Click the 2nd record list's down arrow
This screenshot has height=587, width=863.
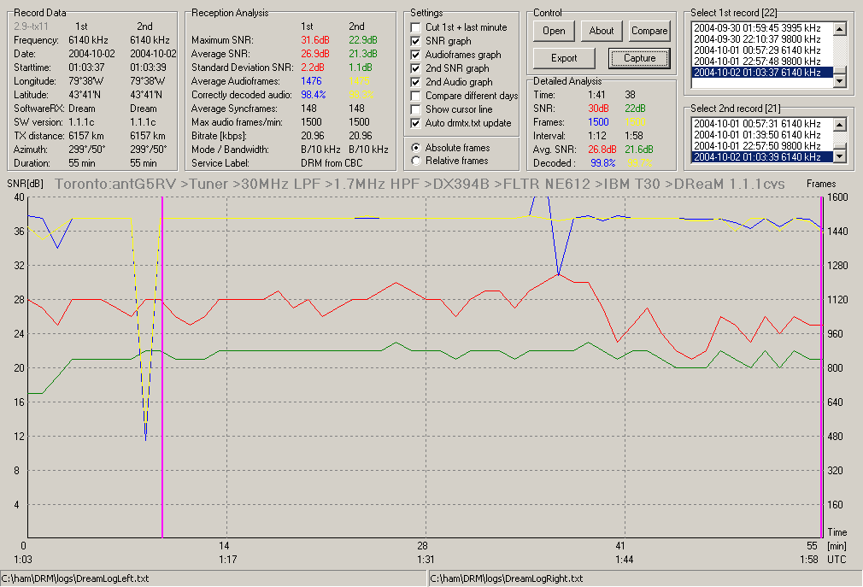[839, 157]
